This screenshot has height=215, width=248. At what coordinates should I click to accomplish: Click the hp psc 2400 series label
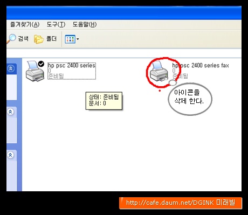tap(72, 65)
